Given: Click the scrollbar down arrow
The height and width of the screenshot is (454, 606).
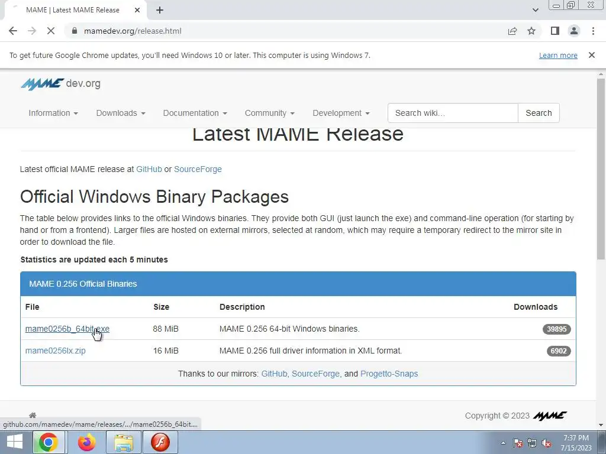Looking at the screenshot, I should coord(601,426).
